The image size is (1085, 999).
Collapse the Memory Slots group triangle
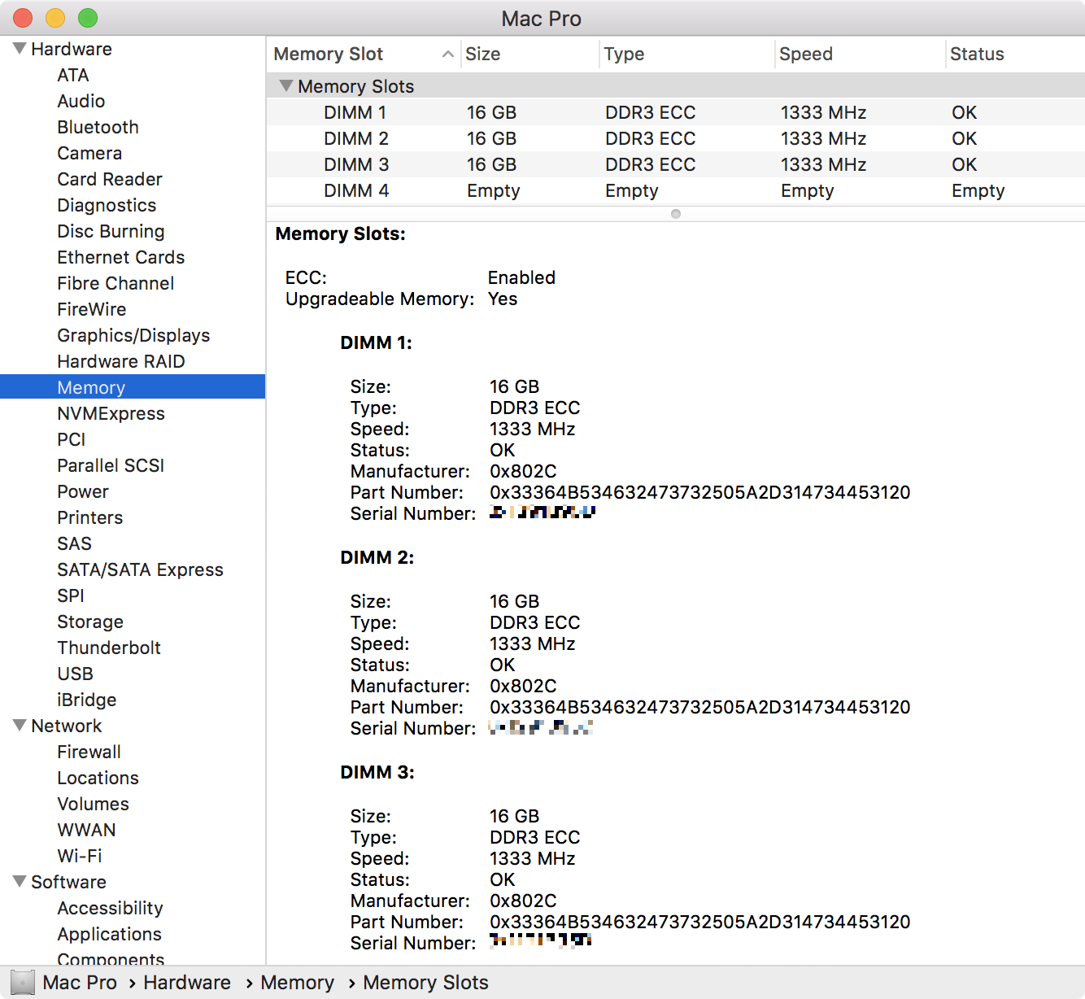pos(285,85)
